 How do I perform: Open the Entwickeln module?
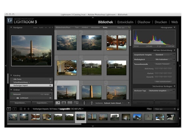click(125, 22)
